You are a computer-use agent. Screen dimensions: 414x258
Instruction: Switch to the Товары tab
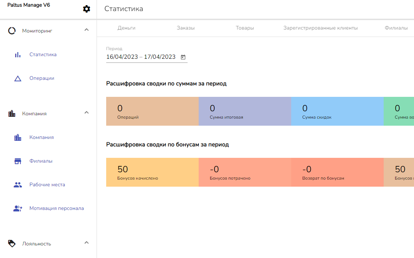tap(245, 28)
